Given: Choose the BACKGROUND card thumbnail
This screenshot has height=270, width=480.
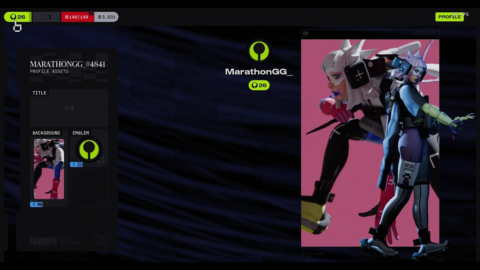Looking at the screenshot, I should 49,169.
